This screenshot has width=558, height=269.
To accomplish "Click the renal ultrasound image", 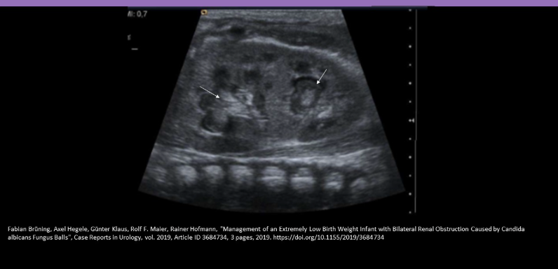I will (x=271, y=110).
